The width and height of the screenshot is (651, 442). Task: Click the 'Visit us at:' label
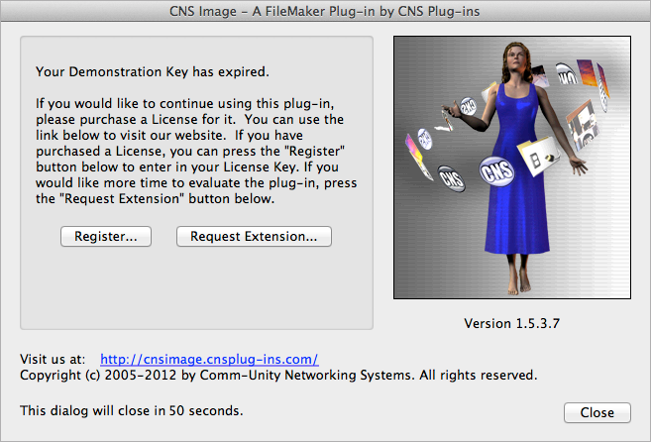pyautogui.click(x=53, y=359)
